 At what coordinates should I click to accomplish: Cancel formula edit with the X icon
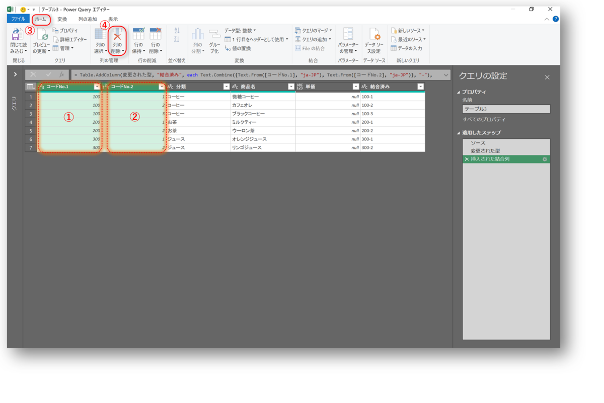coord(33,74)
